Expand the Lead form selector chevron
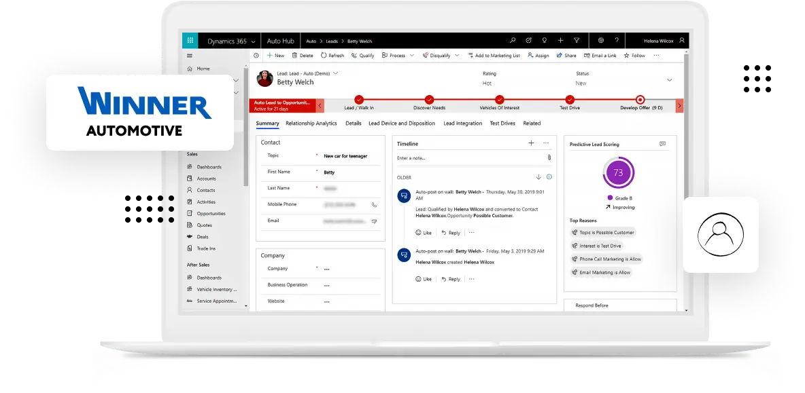Image resolution: width=805 pixels, height=393 pixels. [x=336, y=73]
